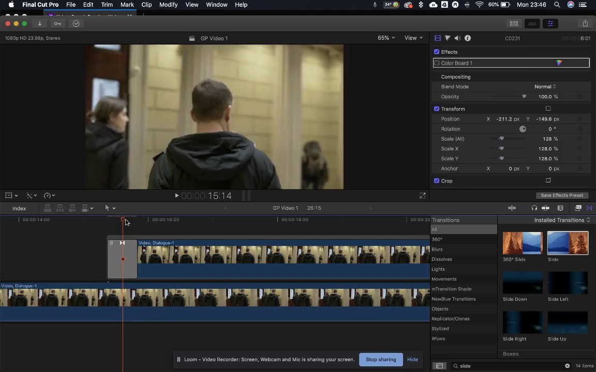
Task: Open the audio inspector speaker icon
Action: click(x=457, y=38)
